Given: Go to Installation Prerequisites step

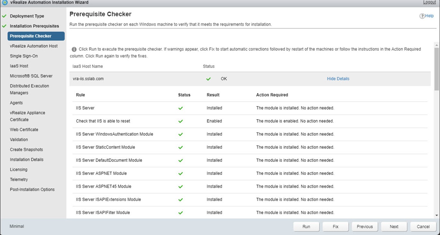Looking at the screenshot, I should point(34,26).
